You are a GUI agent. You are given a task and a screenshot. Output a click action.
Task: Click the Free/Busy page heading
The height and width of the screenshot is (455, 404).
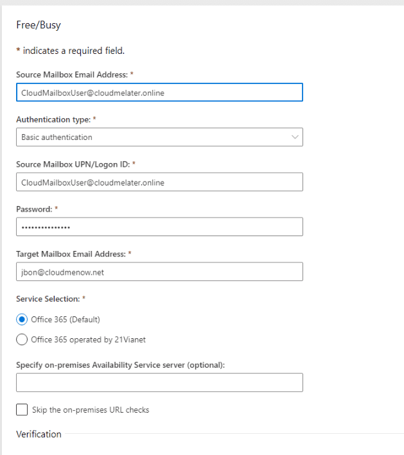point(39,26)
